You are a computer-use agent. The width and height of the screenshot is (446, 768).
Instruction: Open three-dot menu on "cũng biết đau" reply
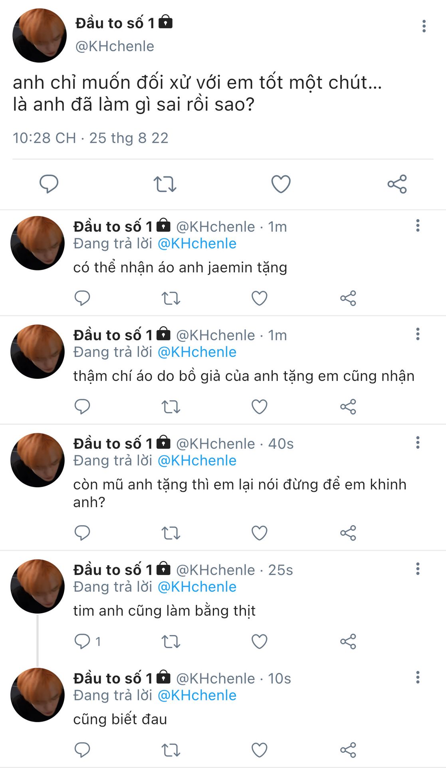418,677
